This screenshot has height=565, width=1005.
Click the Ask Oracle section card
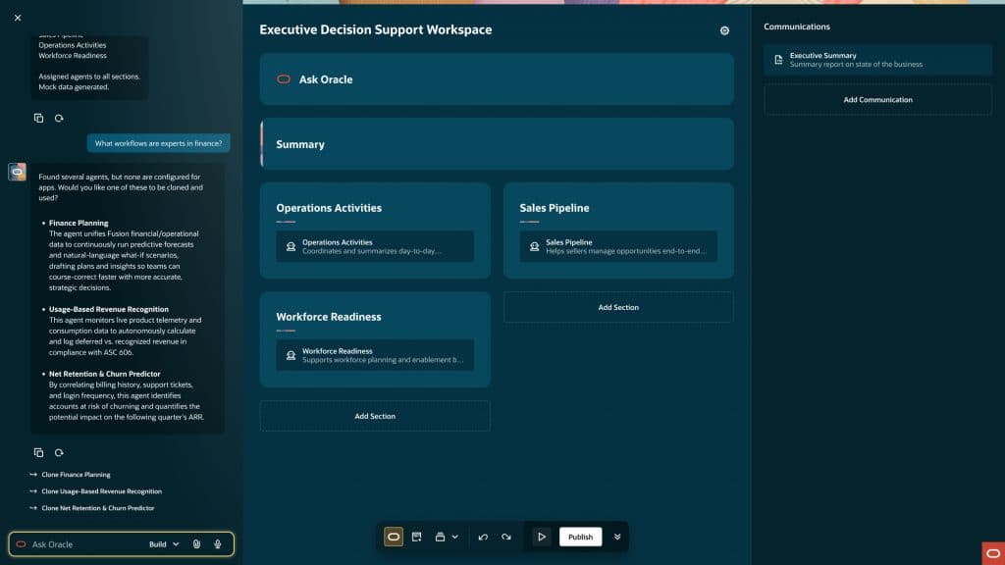(497, 79)
